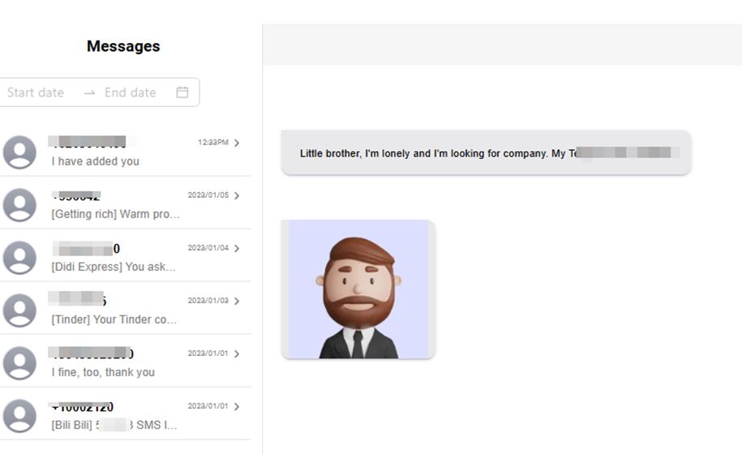Click avatar icon beside the Getting rich message
Screen dimensions: 742x454
pyautogui.click(x=19, y=205)
